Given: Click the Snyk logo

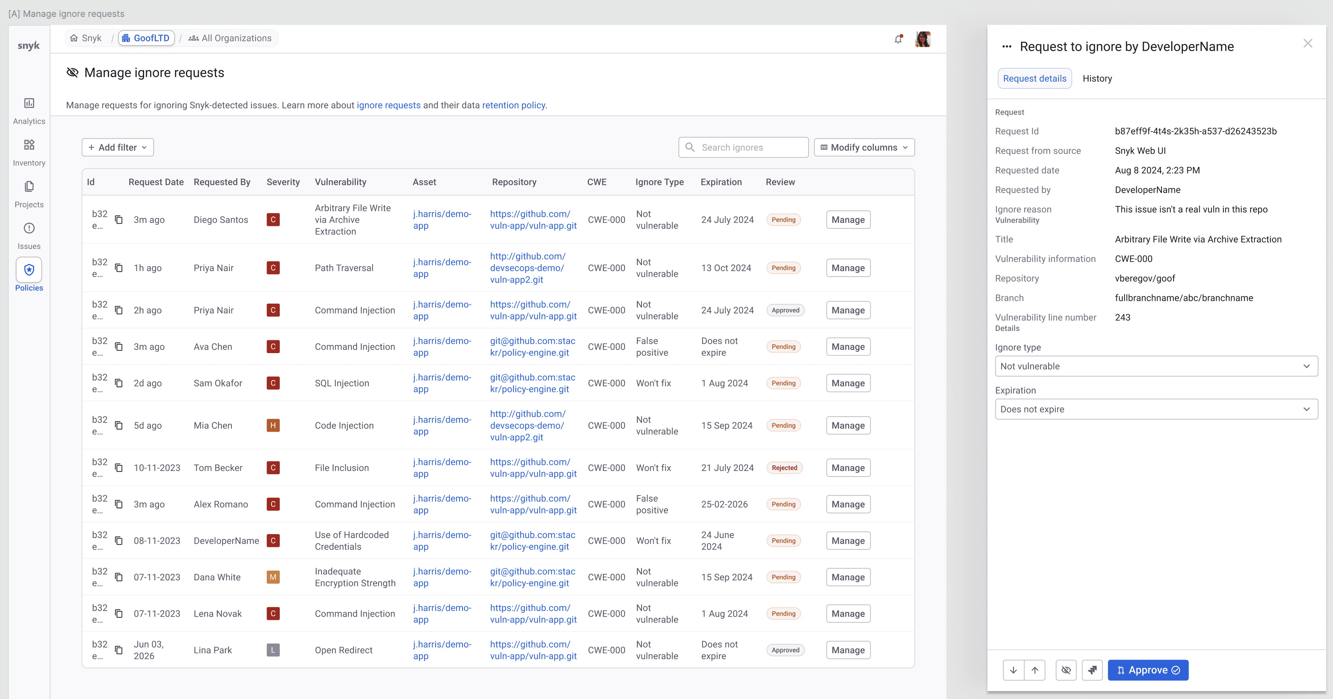Looking at the screenshot, I should click(x=29, y=45).
